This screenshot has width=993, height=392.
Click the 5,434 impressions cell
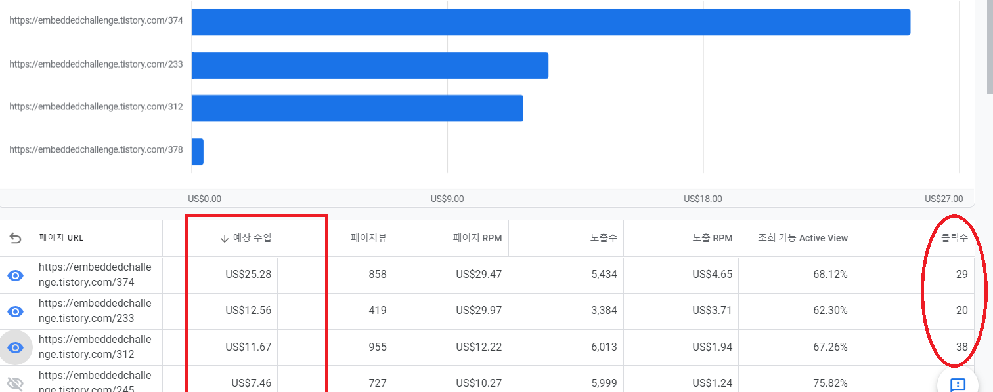pyautogui.click(x=604, y=275)
